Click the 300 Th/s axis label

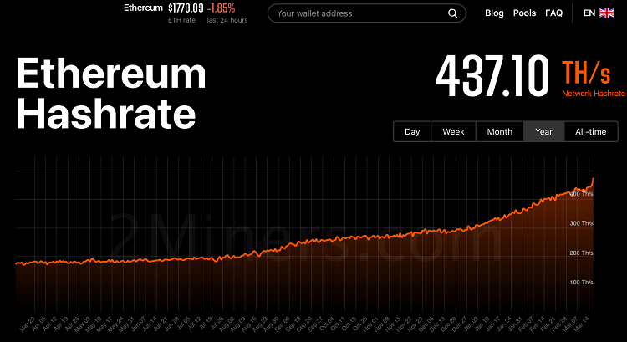(x=581, y=223)
